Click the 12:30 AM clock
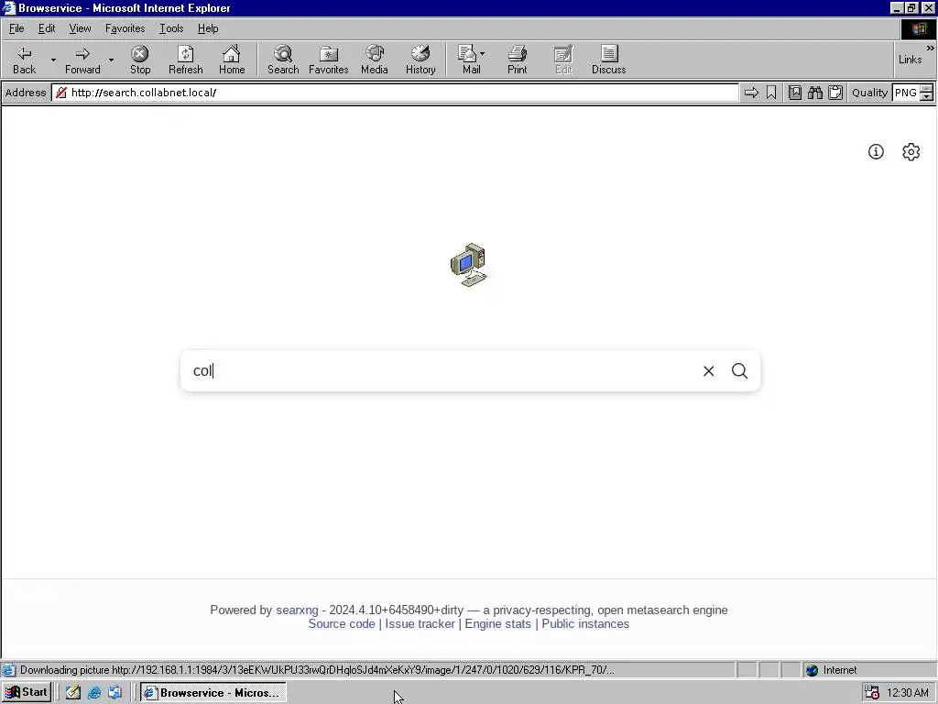 907,693
